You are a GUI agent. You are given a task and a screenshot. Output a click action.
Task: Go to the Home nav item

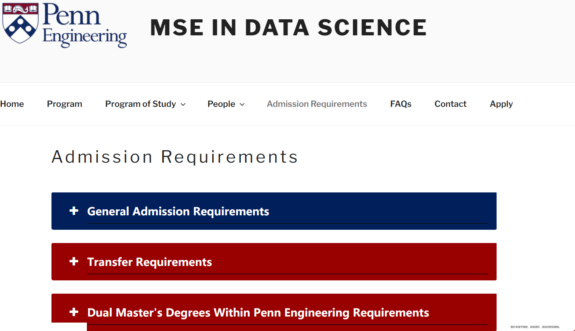12,104
